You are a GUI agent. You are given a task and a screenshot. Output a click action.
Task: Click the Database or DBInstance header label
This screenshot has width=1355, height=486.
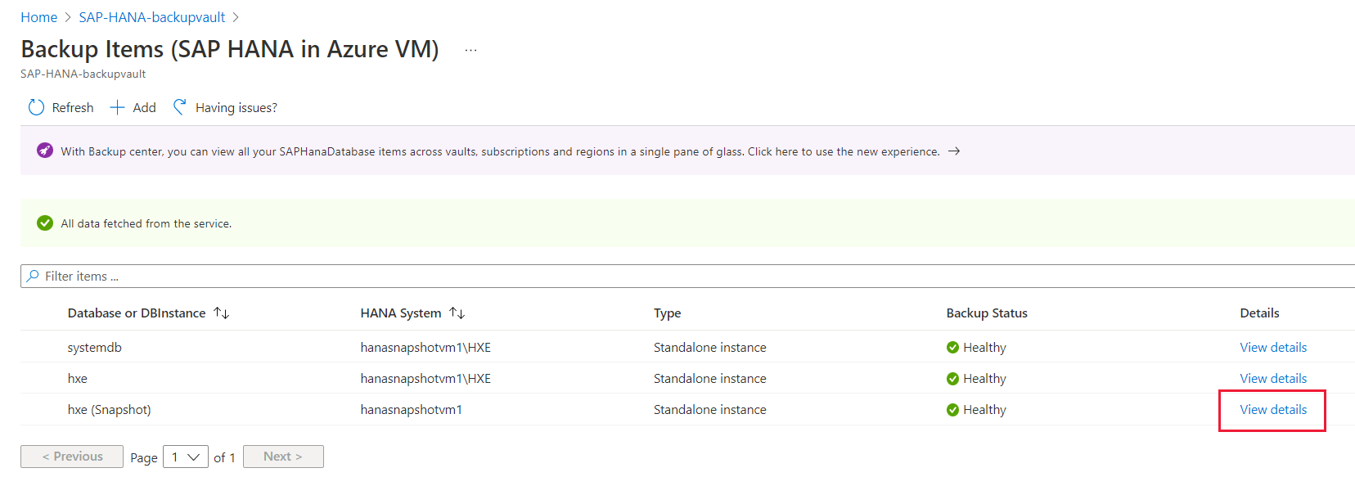(137, 313)
